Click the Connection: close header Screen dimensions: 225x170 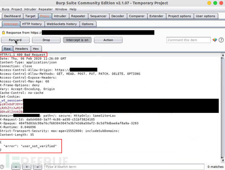point(16,66)
